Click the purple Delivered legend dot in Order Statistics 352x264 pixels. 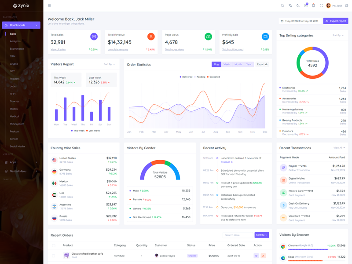(180, 77)
